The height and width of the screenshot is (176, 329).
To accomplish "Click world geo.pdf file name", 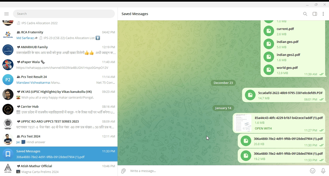I will (x=287, y=68).
